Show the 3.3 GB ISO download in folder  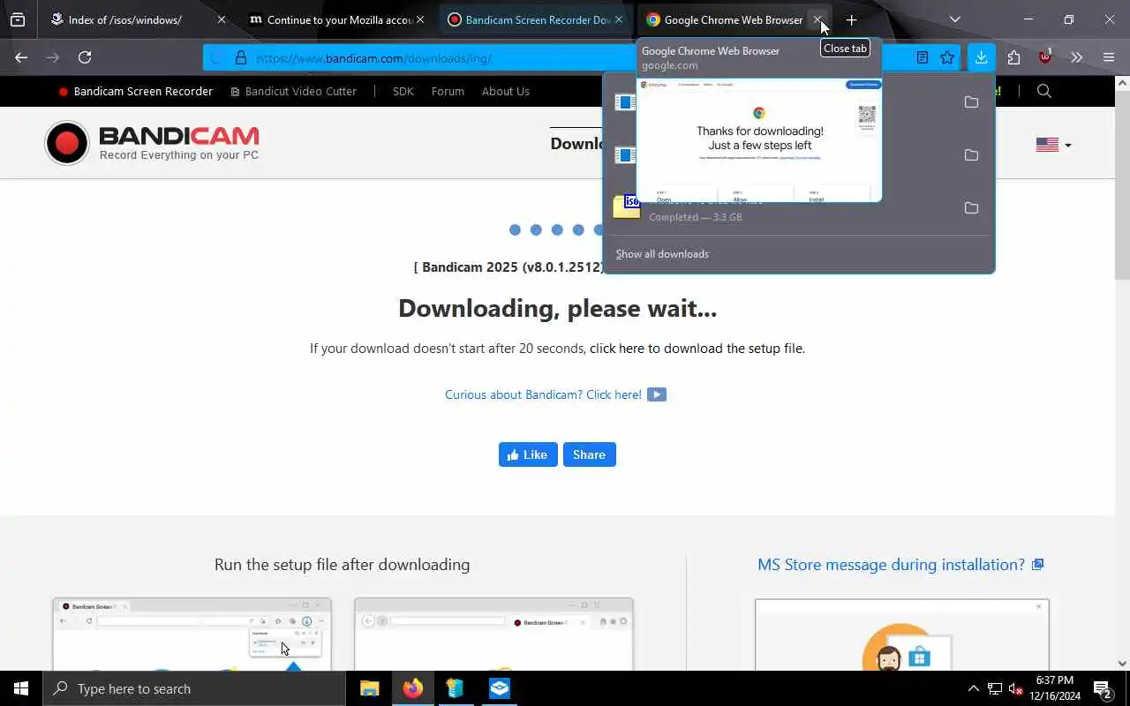tap(971, 208)
